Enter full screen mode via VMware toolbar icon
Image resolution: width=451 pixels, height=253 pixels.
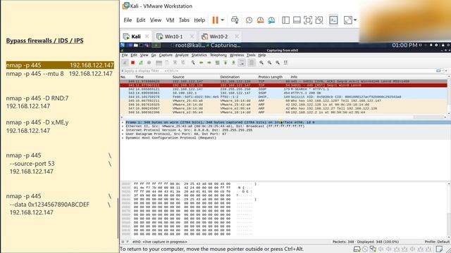point(308,20)
